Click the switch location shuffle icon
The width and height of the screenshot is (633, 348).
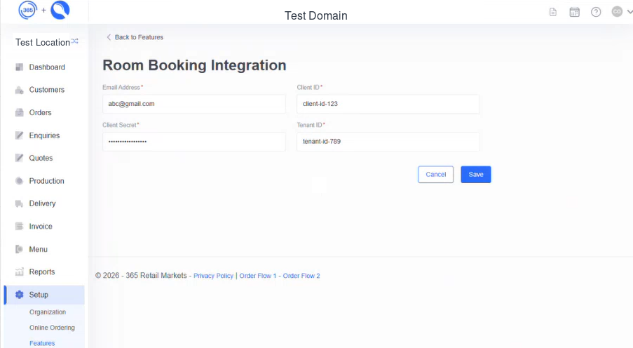(75, 41)
